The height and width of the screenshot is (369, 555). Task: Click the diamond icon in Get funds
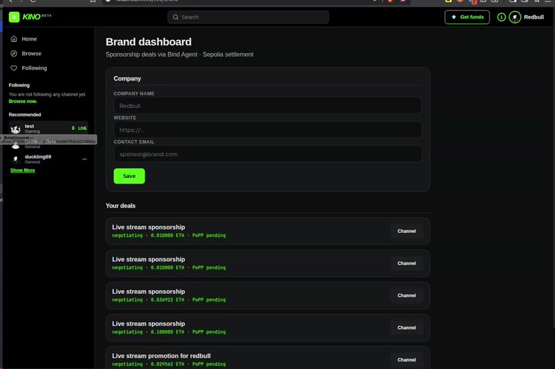pos(454,17)
